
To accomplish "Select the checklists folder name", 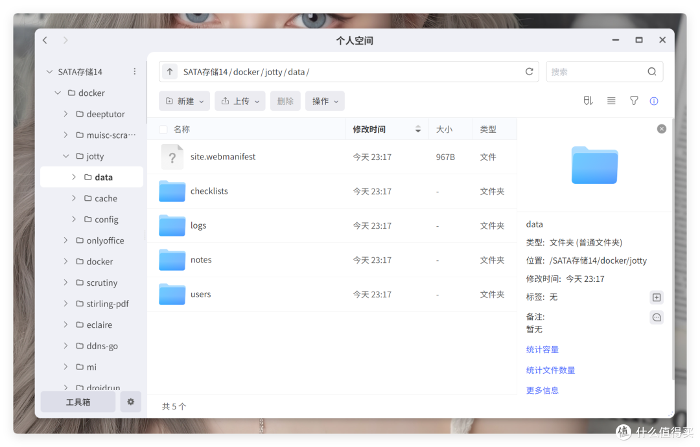I will [x=209, y=191].
